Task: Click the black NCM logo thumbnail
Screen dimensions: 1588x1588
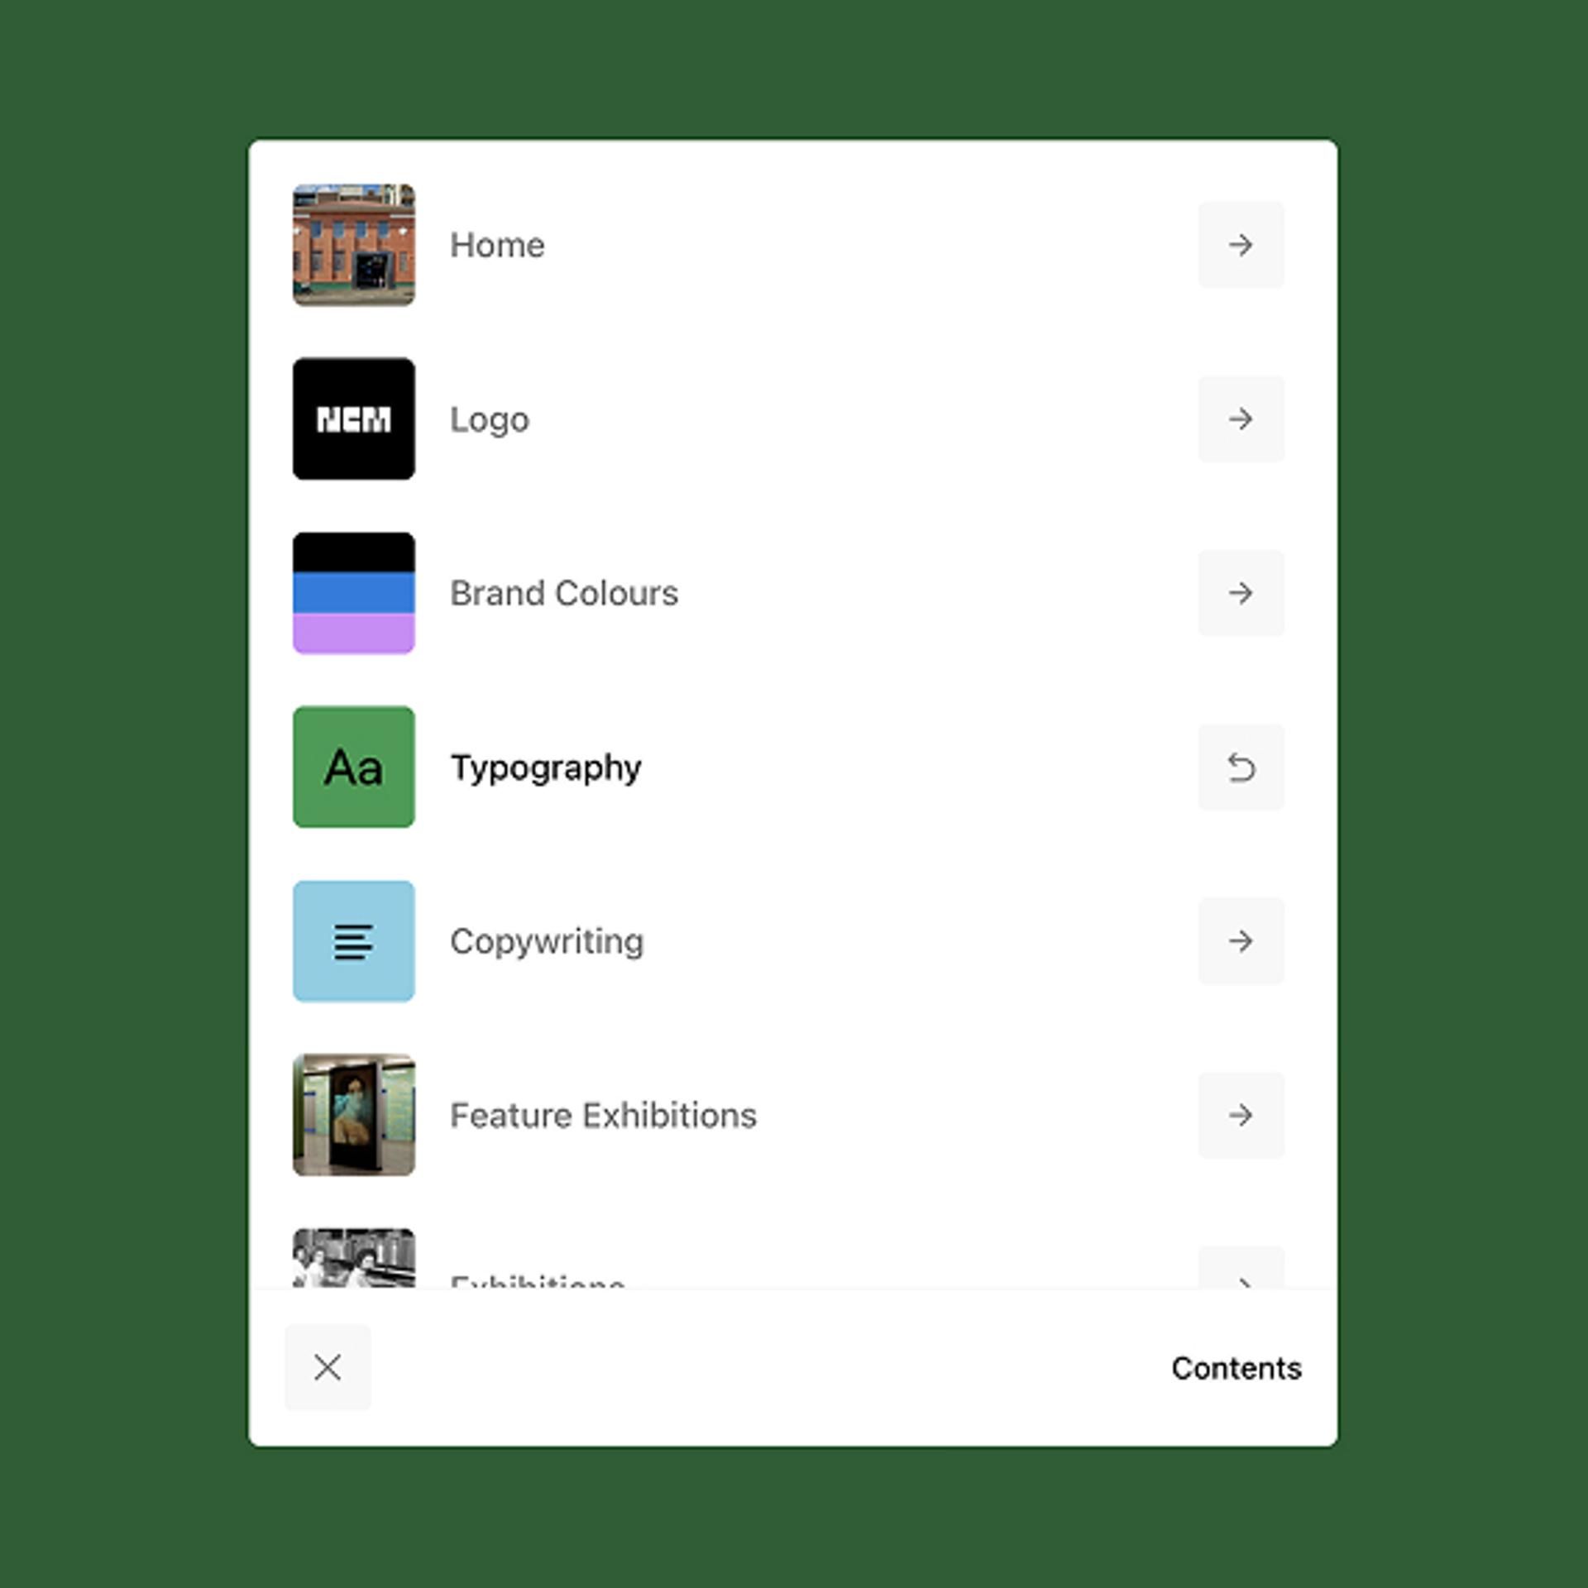Action: point(354,419)
